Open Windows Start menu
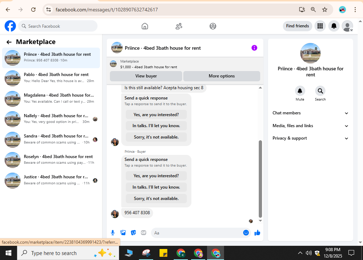The image size is (363, 260). tap(9, 253)
